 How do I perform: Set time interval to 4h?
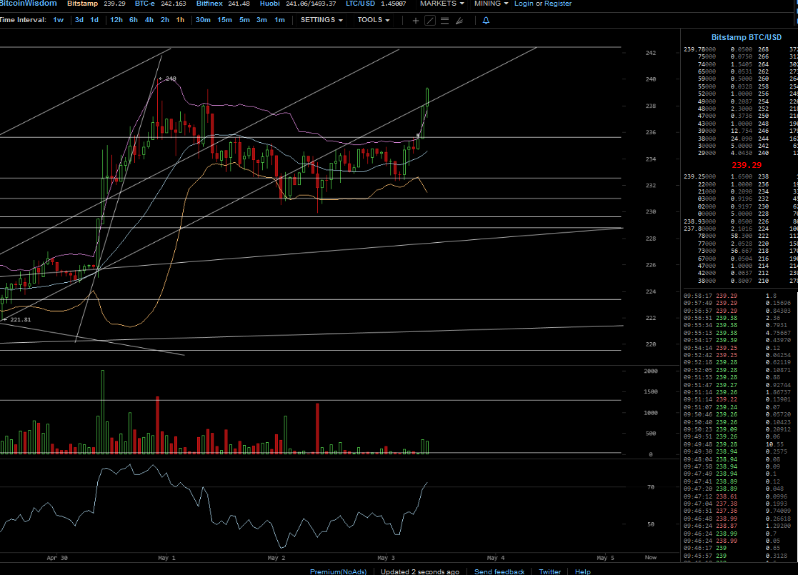click(149, 20)
